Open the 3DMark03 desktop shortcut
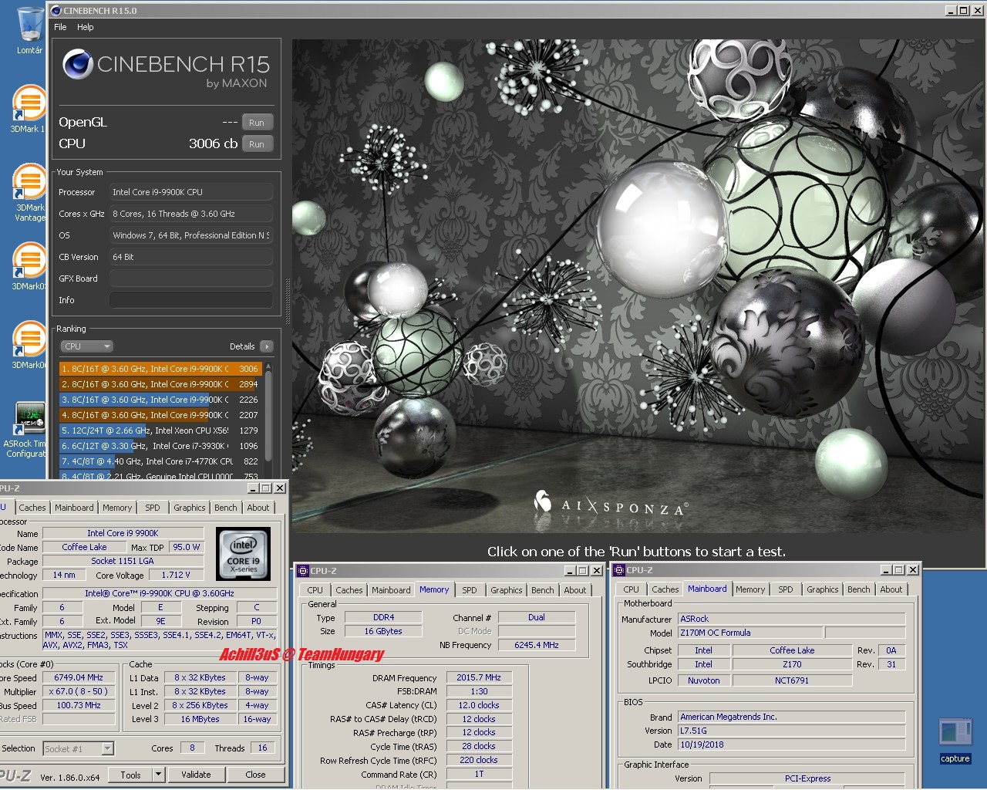Image resolution: width=987 pixels, height=790 pixels. (x=29, y=267)
